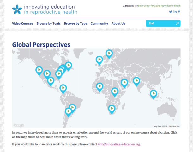Play the East Africa map marker
This screenshot has width=193, height=152.
point(115,92)
